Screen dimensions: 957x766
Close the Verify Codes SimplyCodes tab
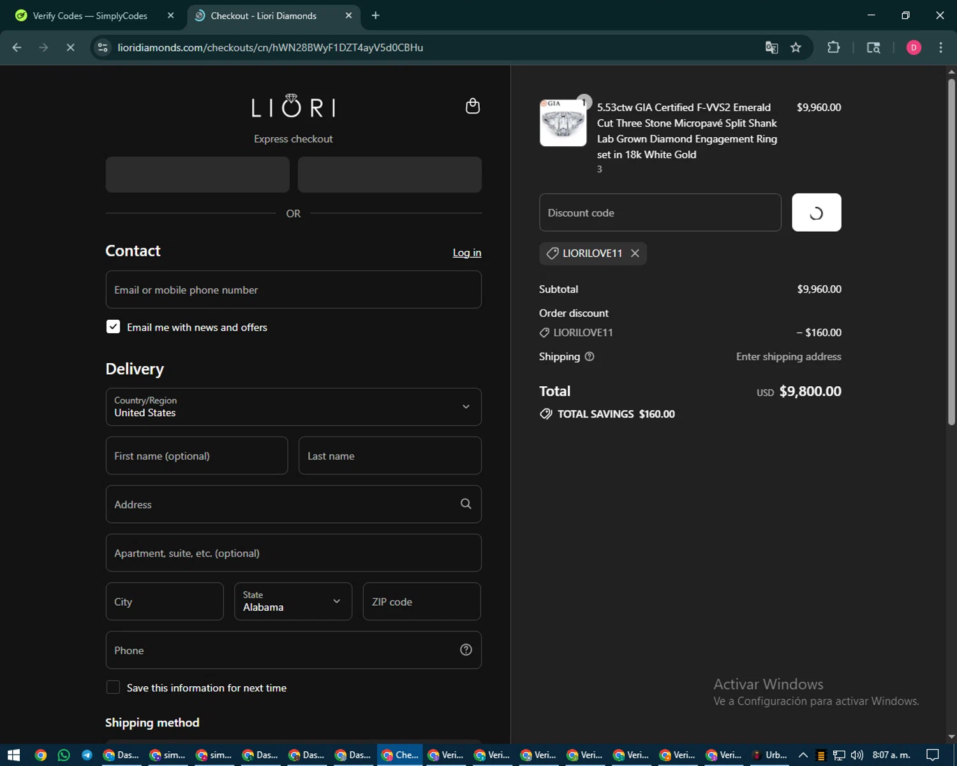(x=170, y=15)
